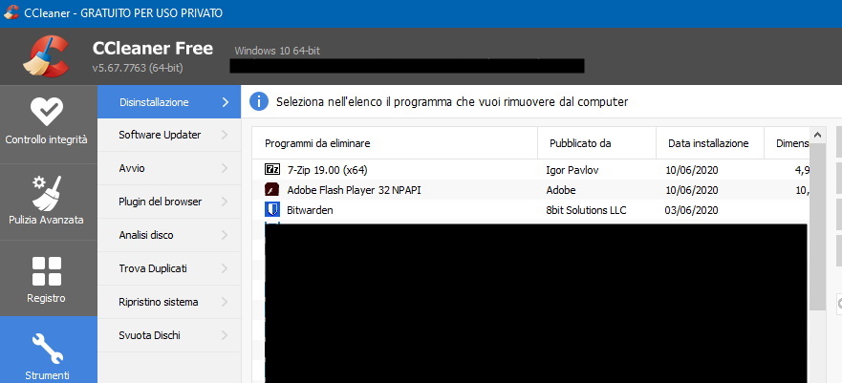Screen dimensions: 842x383
Task: Sort by Data installazione column
Action: pyautogui.click(x=710, y=143)
